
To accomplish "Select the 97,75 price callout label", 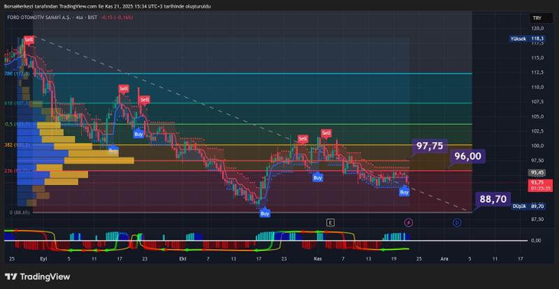I will (x=429, y=146).
